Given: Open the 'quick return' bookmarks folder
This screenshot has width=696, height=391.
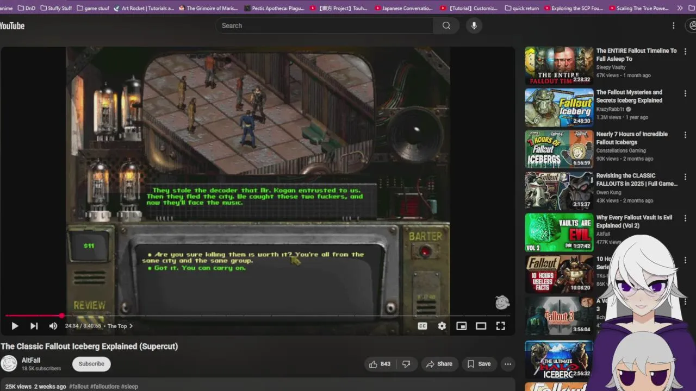Looking at the screenshot, I should (522, 8).
